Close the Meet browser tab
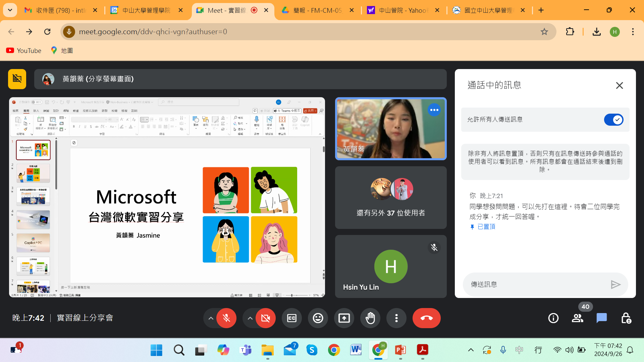This screenshot has width=644, height=362. (266, 10)
